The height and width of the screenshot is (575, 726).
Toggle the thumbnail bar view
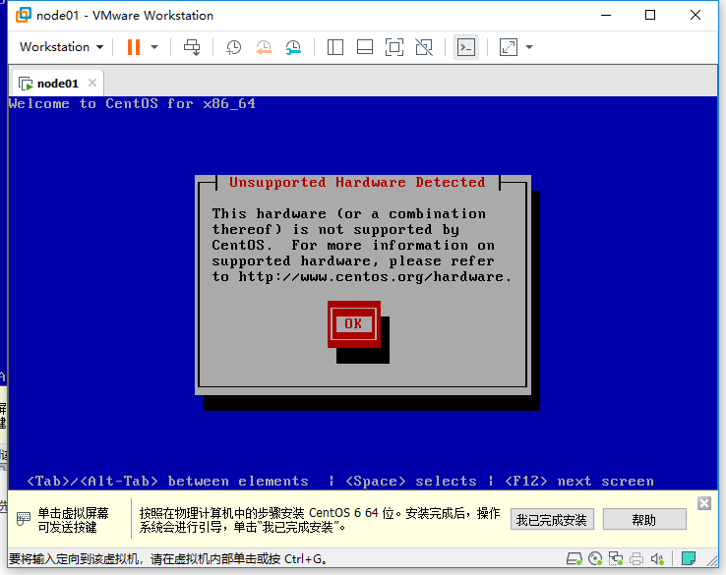point(365,47)
